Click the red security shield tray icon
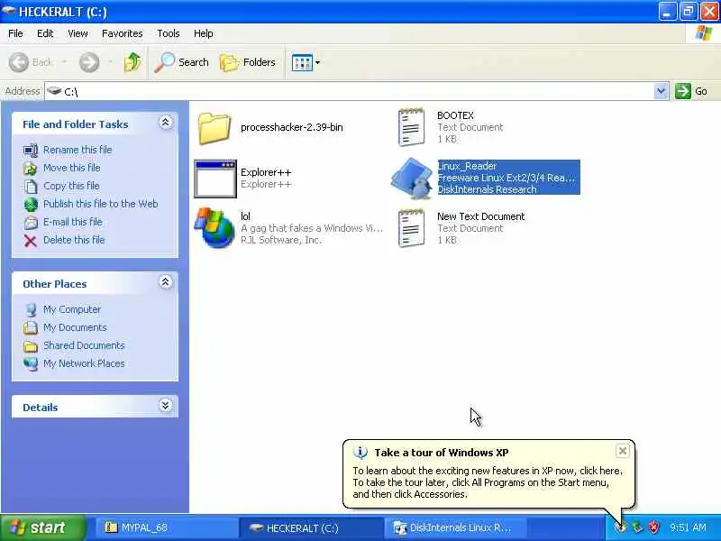Viewport: 721px width, 541px height. (653, 527)
